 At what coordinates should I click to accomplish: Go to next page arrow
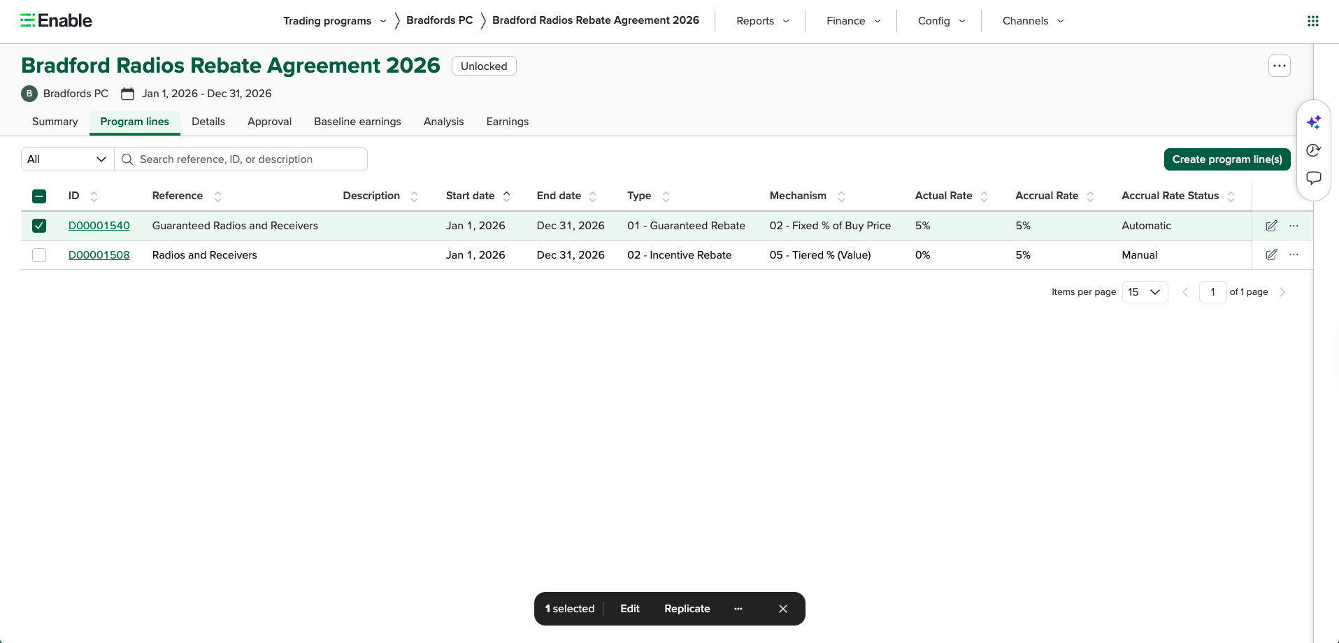[1282, 292]
